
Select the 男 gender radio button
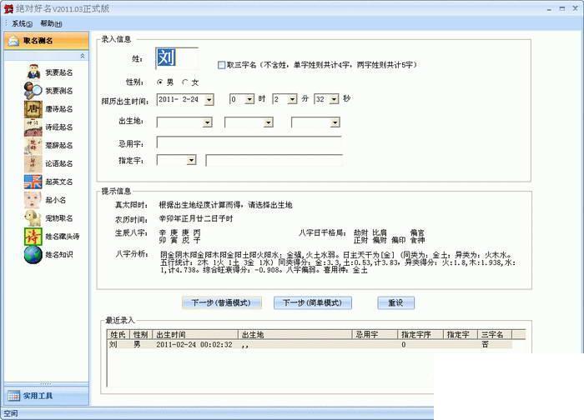tap(160, 82)
